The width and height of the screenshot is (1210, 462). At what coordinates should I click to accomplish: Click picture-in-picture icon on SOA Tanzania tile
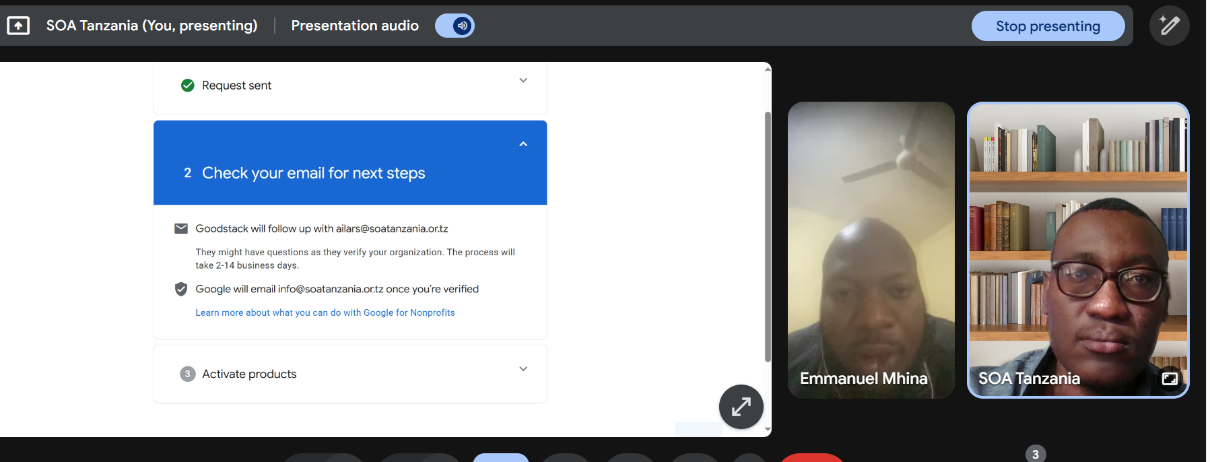click(x=1170, y=378)
